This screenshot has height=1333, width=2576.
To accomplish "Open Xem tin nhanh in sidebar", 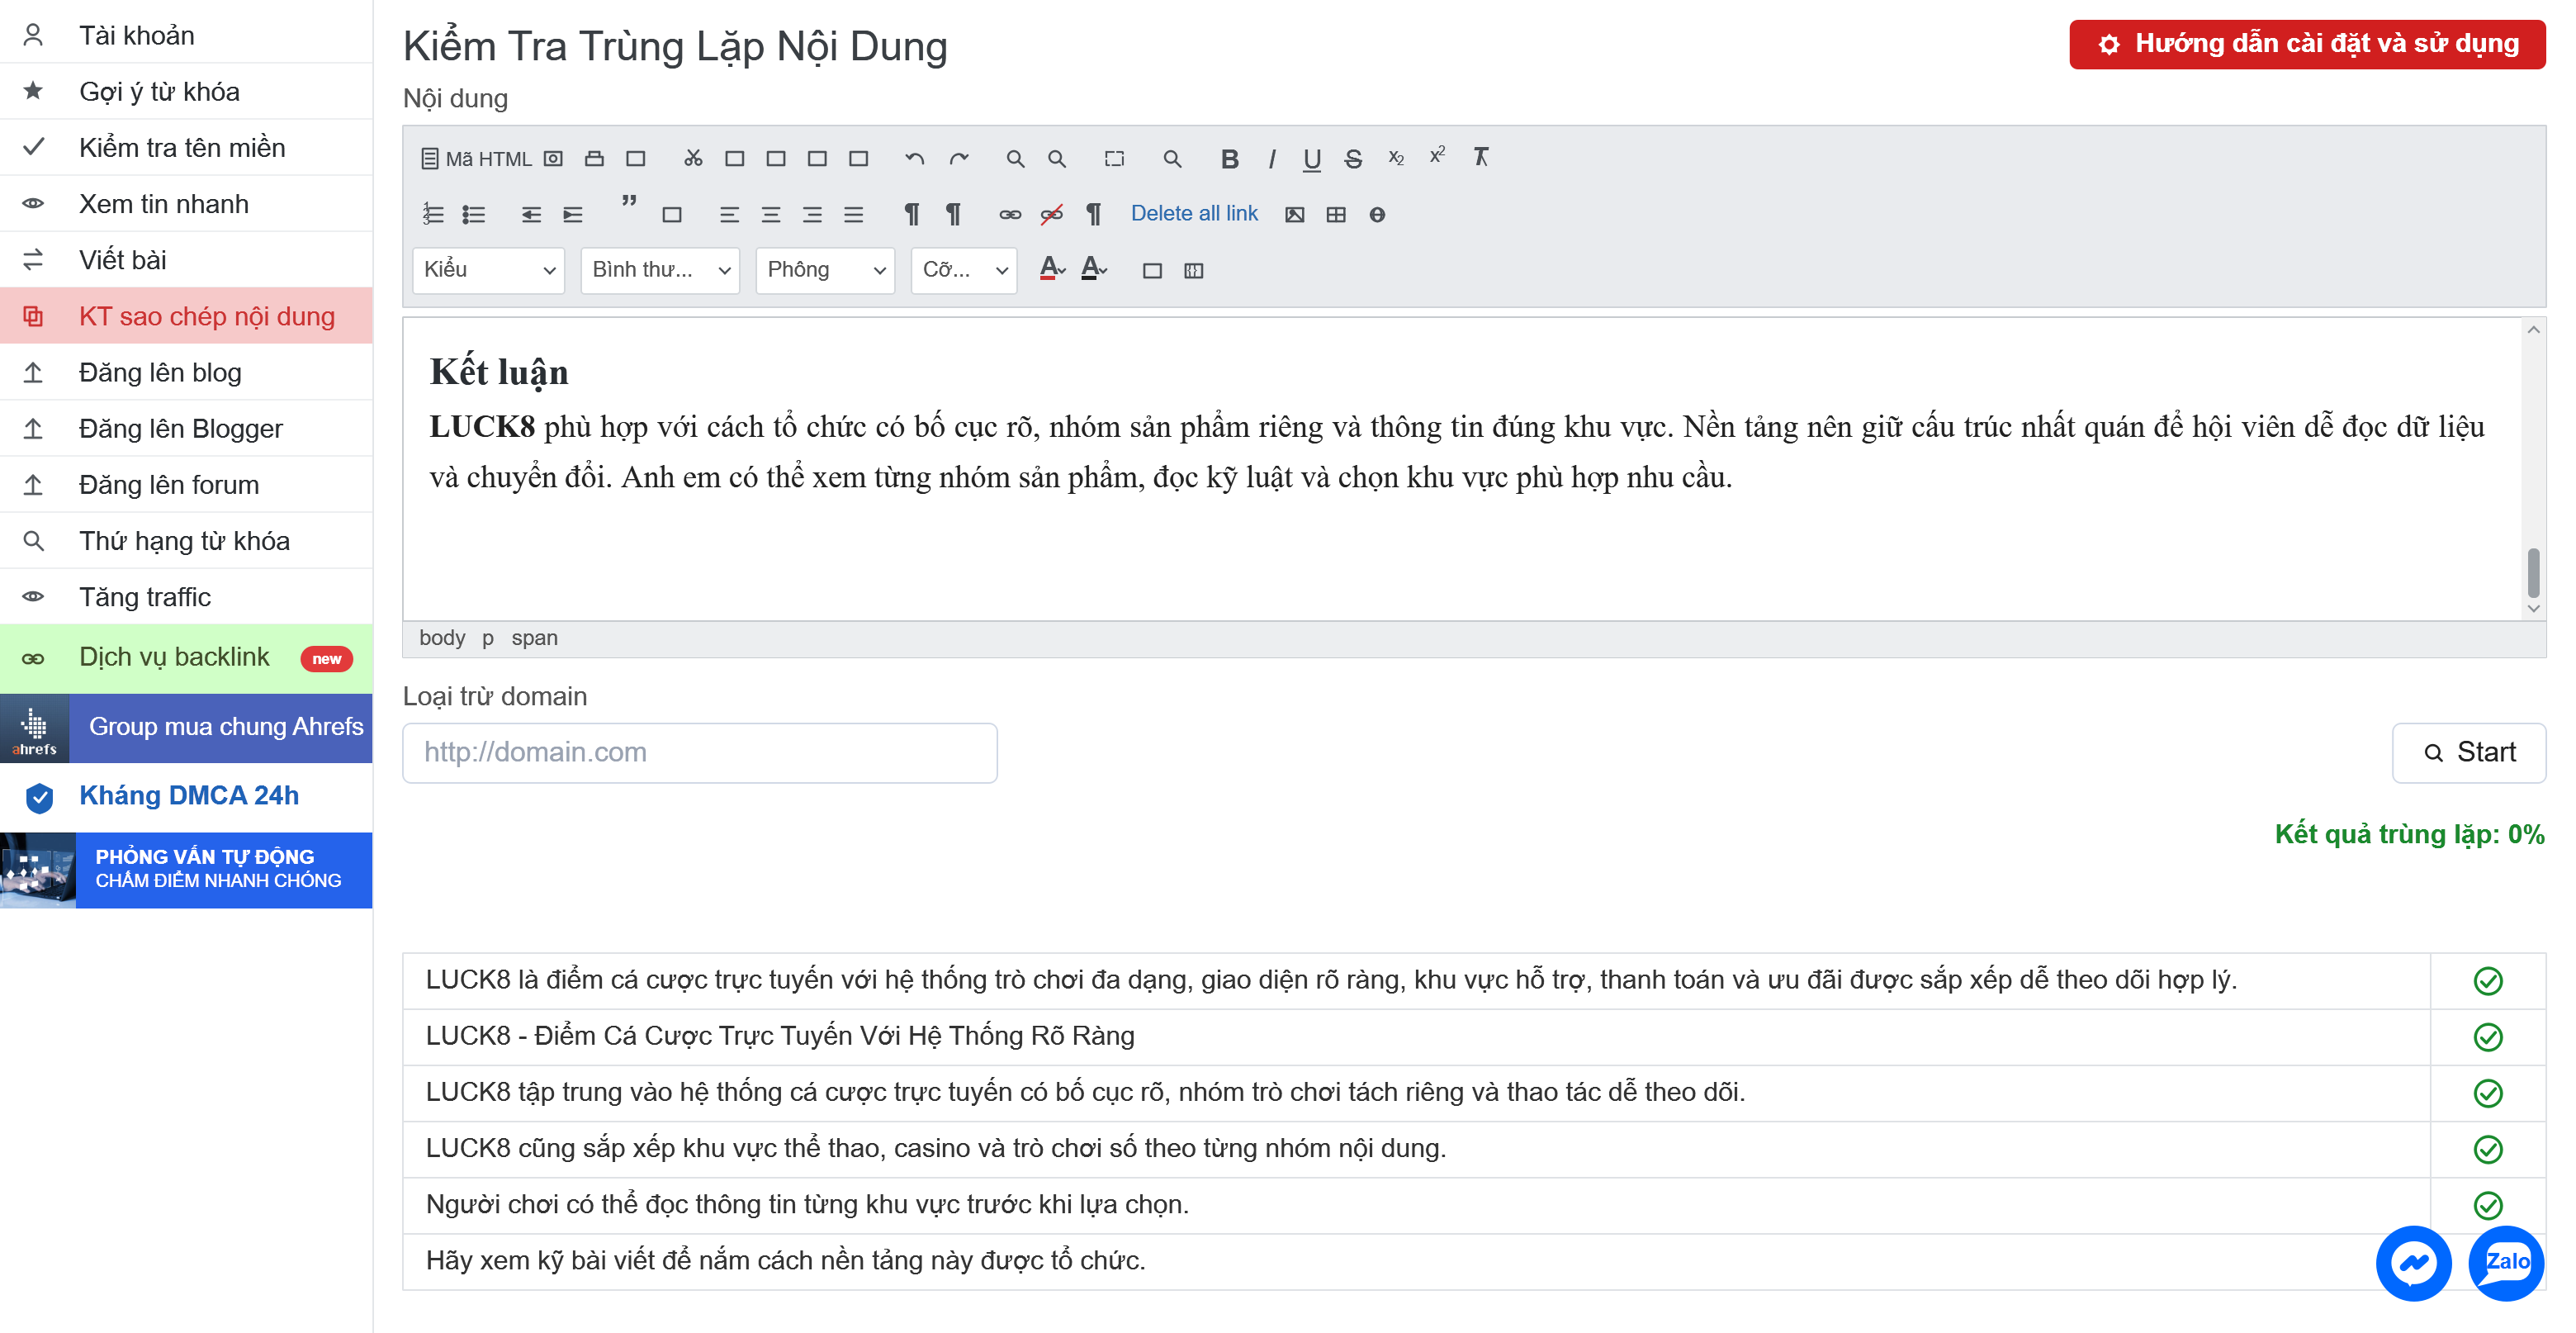I will coord(186,203).
